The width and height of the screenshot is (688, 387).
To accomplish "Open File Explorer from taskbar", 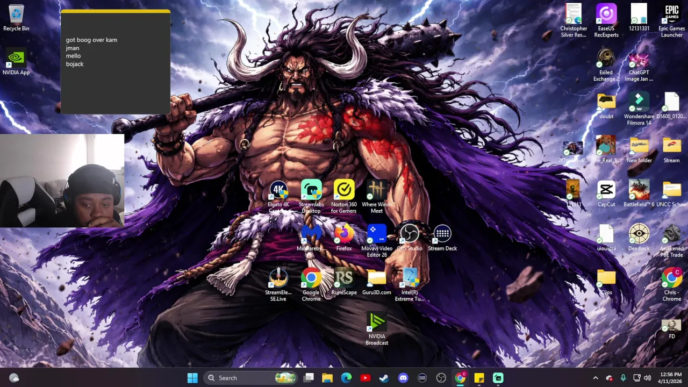I will point(327,378).
